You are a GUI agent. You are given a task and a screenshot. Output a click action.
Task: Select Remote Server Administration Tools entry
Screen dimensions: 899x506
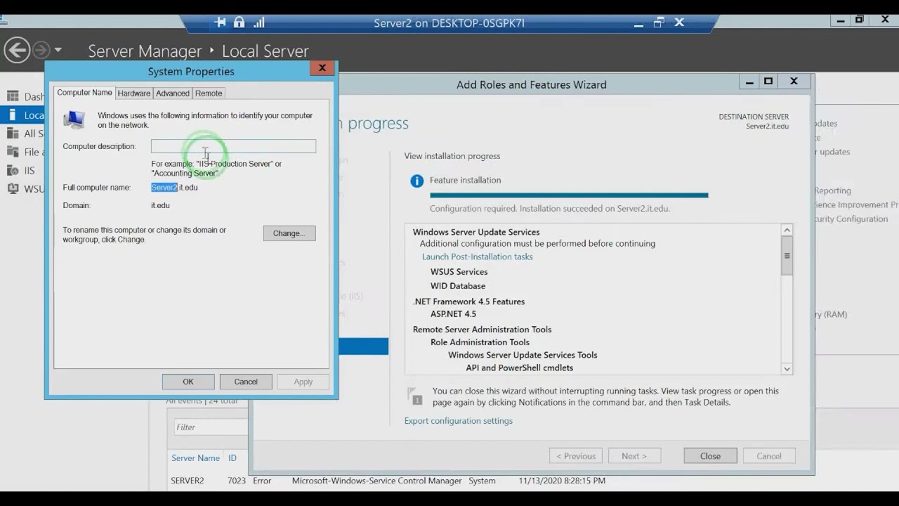482,330
